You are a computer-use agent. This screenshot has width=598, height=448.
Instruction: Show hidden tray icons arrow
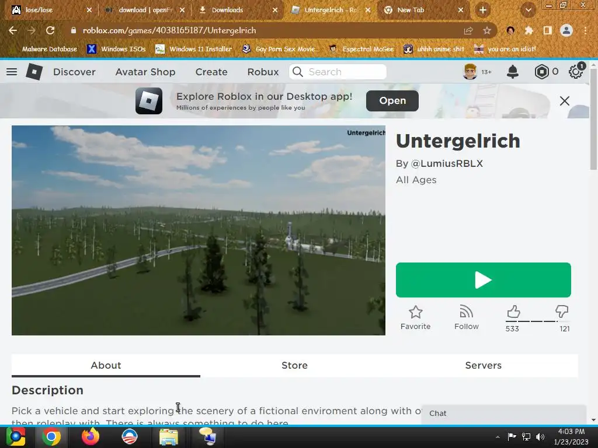coord(498,436)
